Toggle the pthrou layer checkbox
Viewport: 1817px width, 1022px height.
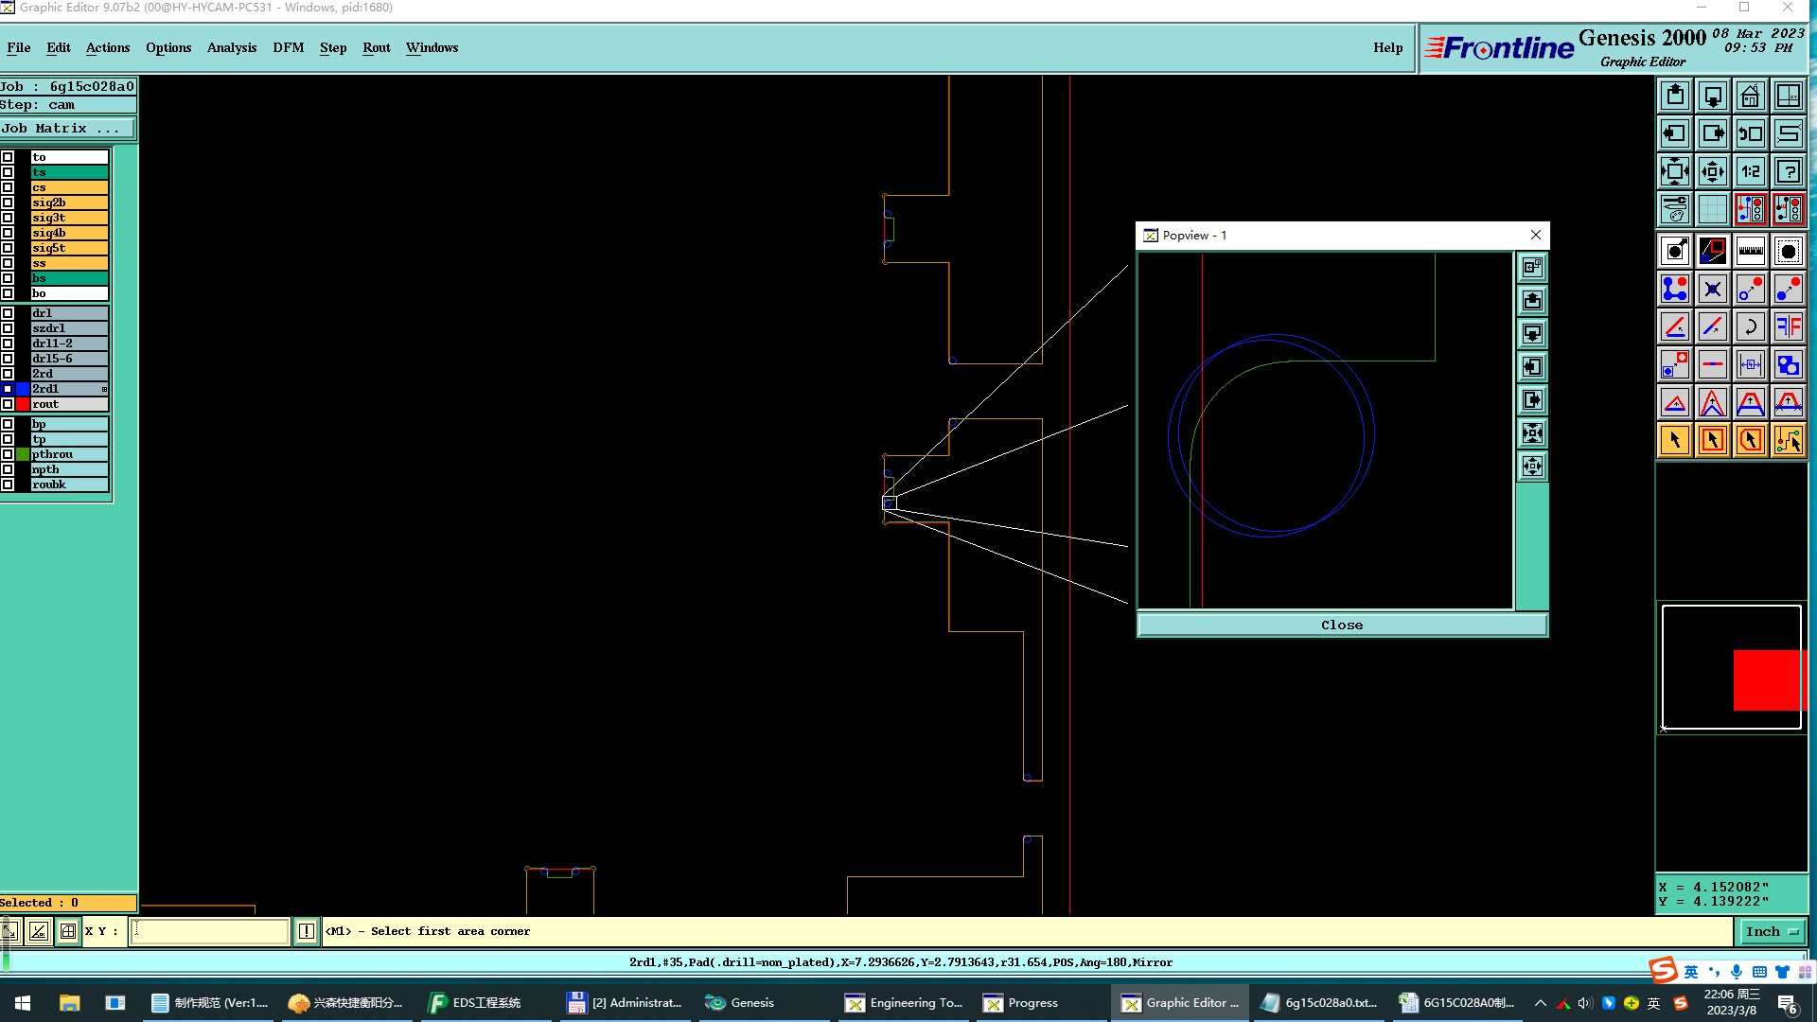click(8, 454)
